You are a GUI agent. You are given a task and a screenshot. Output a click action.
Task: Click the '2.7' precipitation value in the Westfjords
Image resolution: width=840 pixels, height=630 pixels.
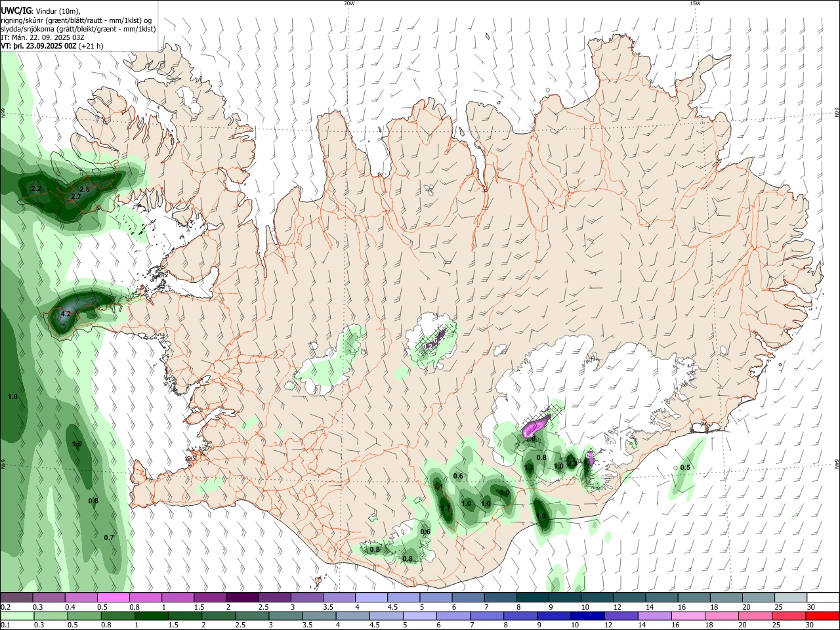(x=75, y=196)
